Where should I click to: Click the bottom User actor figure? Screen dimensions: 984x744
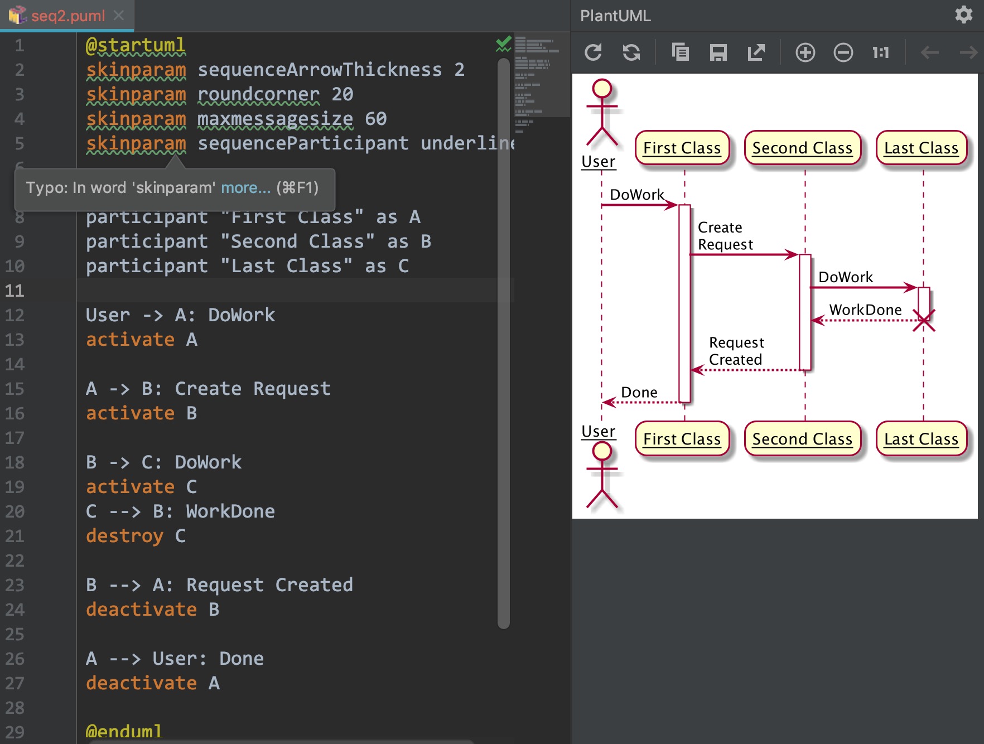coord(602,475)
